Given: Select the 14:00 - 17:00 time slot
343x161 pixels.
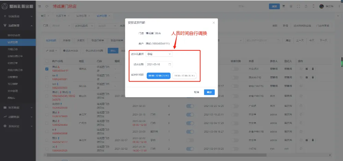Looking at the screenshot, I should pyautogui.click(x=184, y=76).
